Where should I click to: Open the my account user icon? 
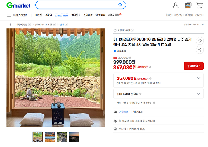click(x=176, y=5)
